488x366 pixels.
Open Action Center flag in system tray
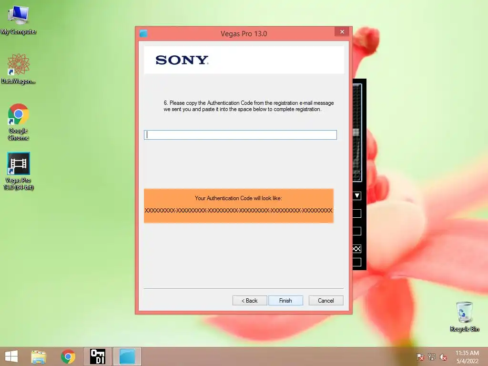(x=420, y=356)
